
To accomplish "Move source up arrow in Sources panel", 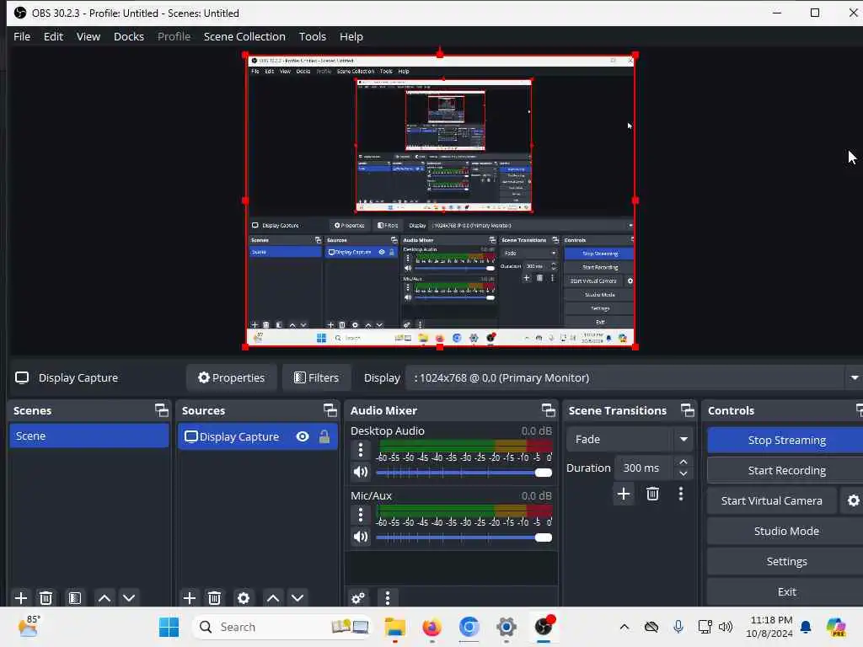I will 273,598.
